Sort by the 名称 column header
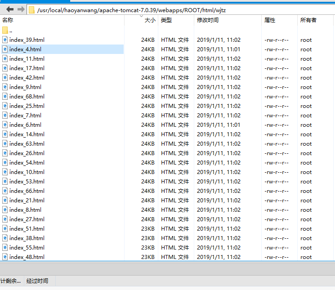This screenshot has height=290, width=335. pos(62,20)
